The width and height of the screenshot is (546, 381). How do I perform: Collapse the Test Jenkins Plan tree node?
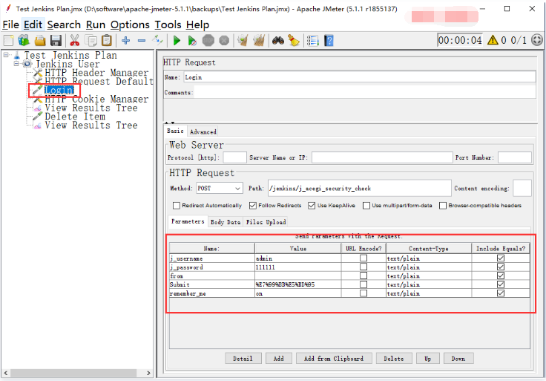coord(6,55)
